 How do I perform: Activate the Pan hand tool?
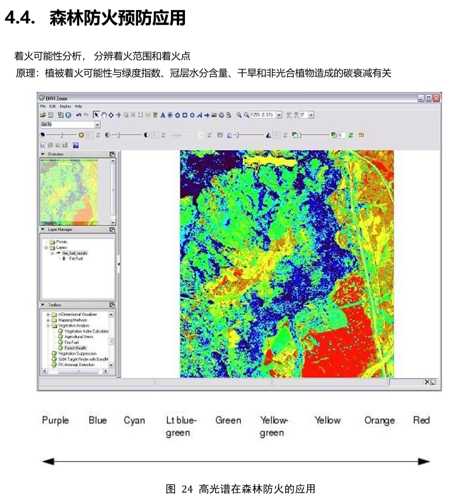click(104, 116)
